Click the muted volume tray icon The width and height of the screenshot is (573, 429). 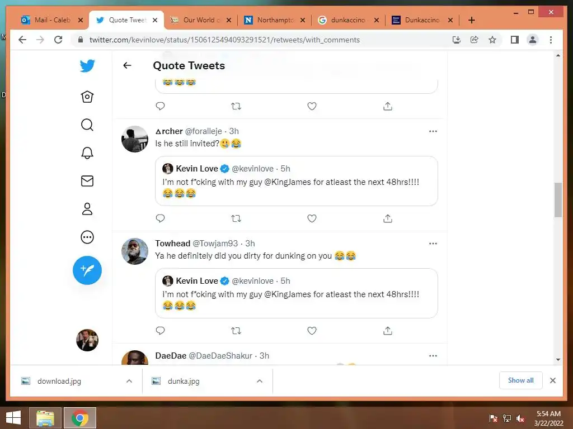coord(520,418)
